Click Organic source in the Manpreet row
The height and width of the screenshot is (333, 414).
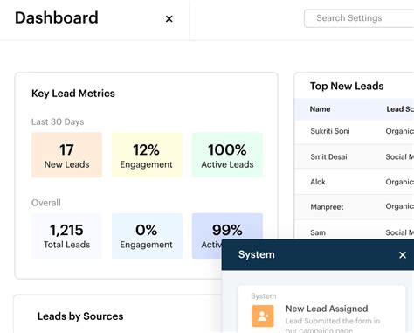400,206
